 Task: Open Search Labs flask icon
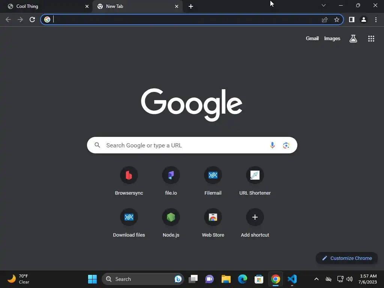pyautogui.click(x=353, y=39)
